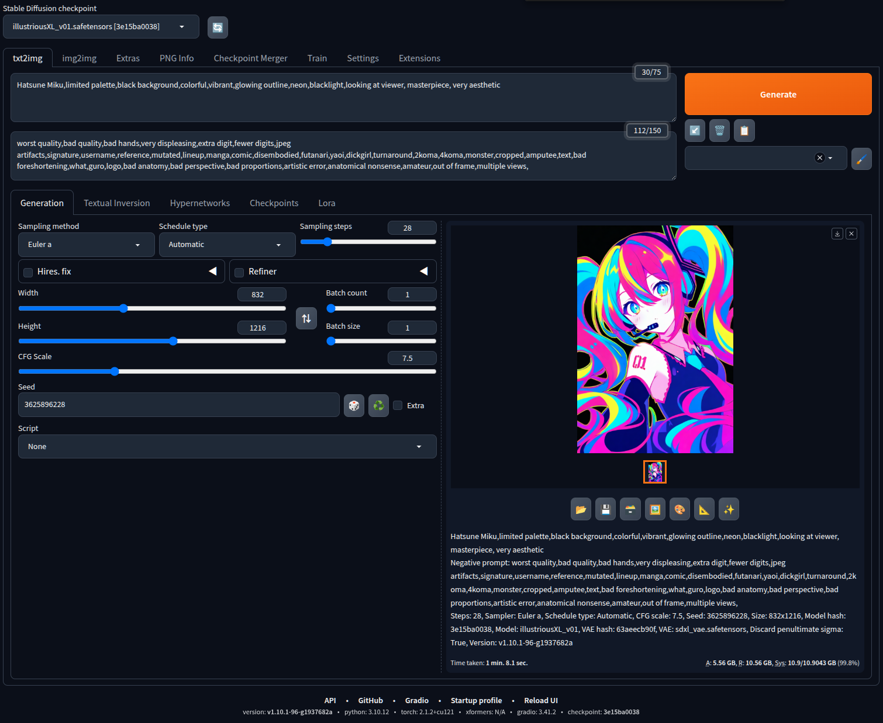Focus the Sampling steps number field

[x=412, y=228]
